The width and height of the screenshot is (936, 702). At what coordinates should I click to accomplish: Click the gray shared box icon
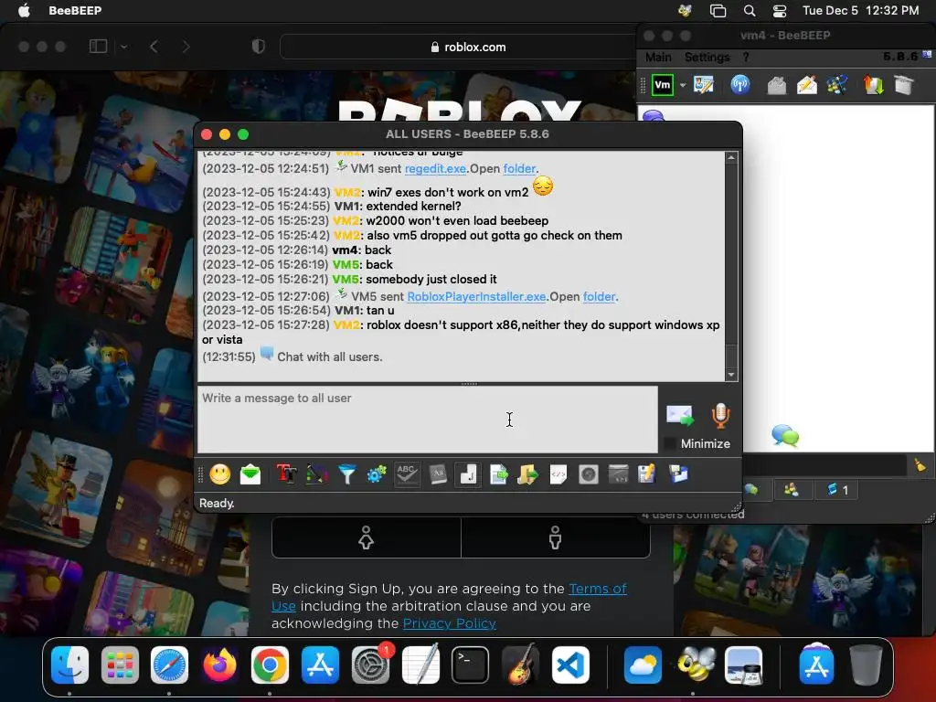coord(904,85)
